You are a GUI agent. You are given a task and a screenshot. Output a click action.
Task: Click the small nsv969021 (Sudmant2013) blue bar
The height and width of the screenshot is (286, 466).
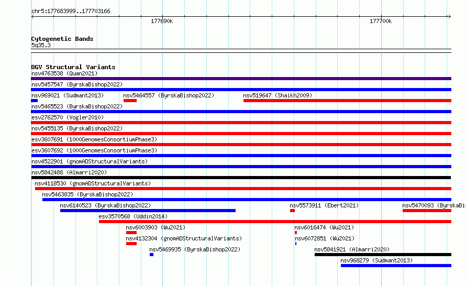pos(34,101)
